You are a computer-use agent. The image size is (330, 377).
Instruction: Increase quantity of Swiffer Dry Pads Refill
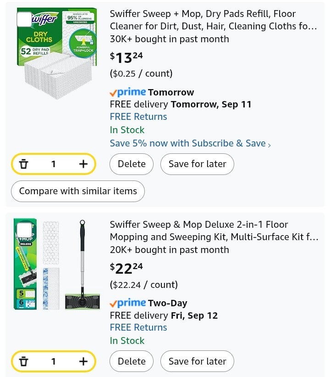pyautogui.click(x=83, y=164)
